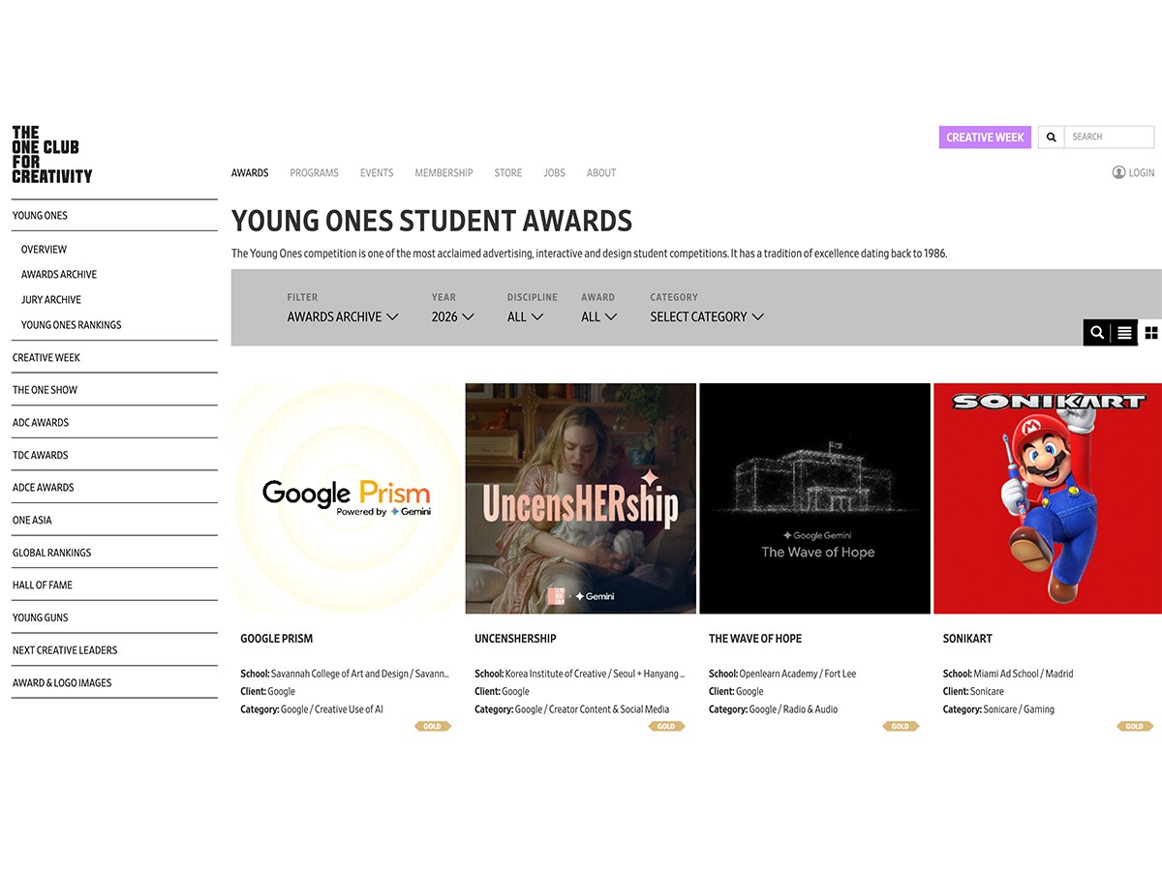Open Overview in the sidebar

(45, 250)
